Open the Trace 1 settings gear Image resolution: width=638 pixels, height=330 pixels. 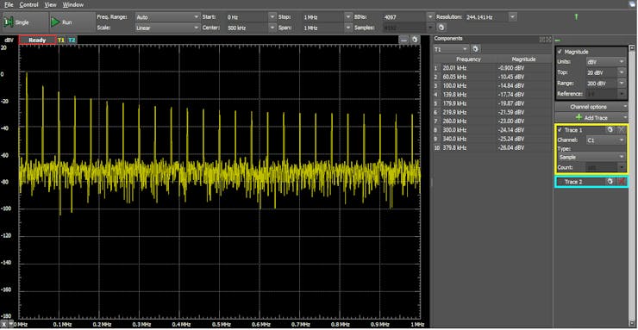[x=610, y=129]
